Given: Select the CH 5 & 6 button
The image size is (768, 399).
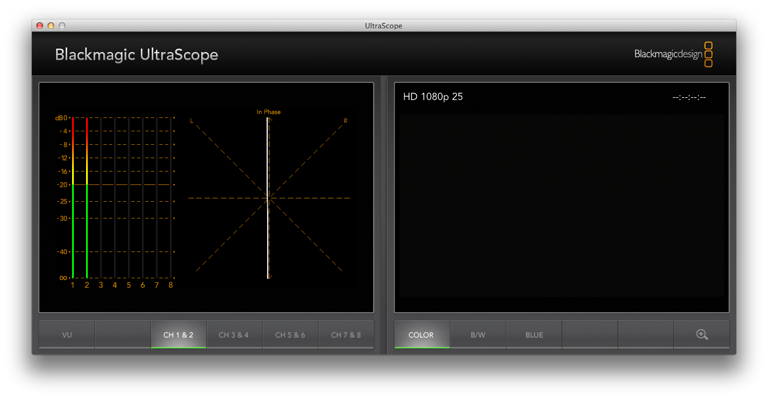Looking at the screenshot, I should point(290,334).
